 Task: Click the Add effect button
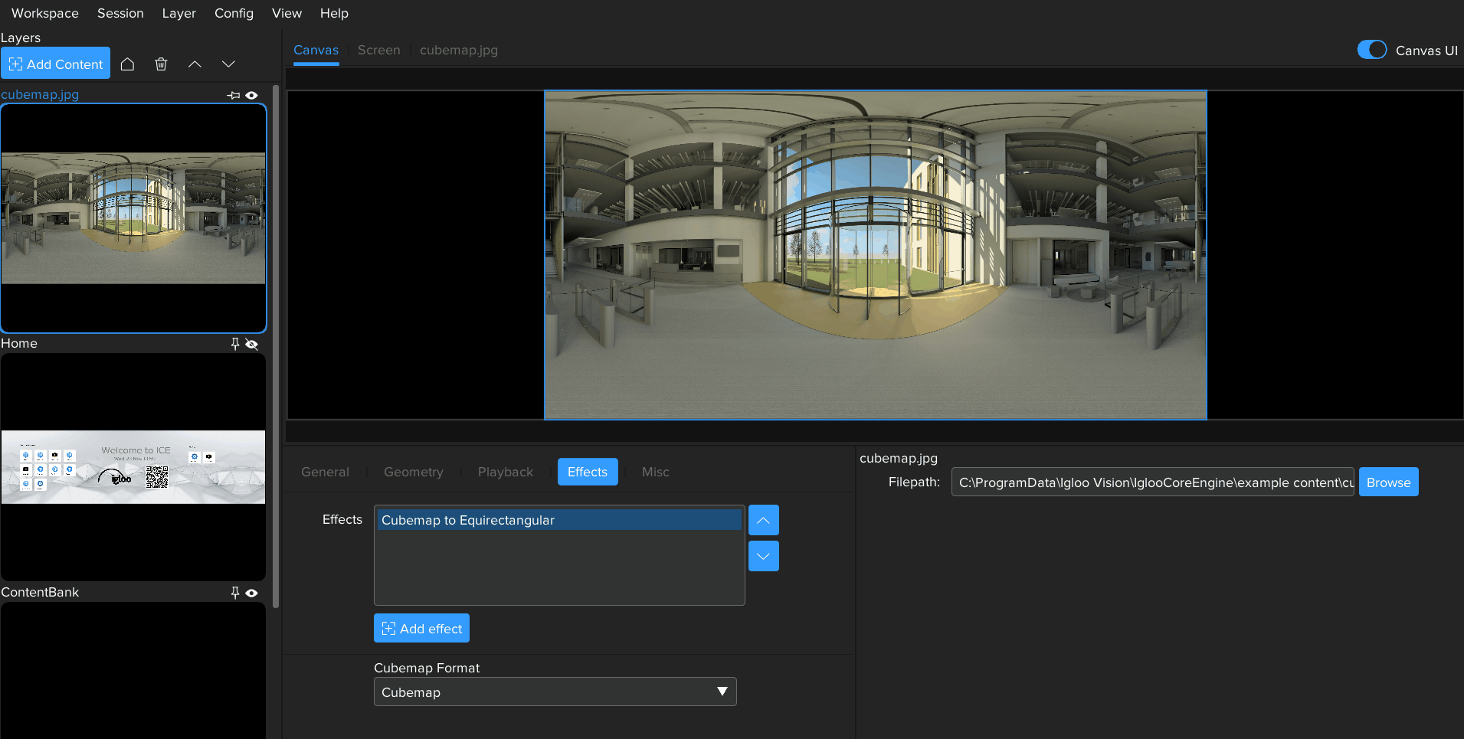click(421, 629)
